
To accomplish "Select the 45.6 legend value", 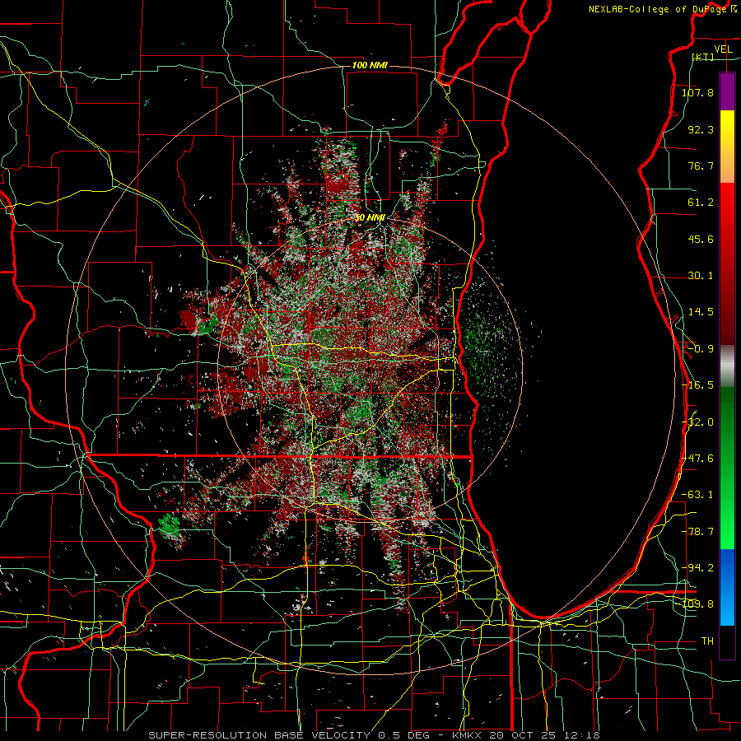I will (x=701, y=239).
